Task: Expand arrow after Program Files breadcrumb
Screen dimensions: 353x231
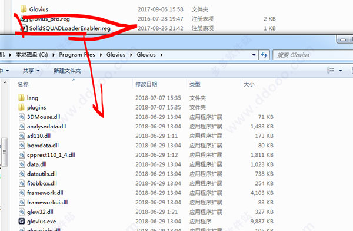Action: click(x=101, y=55)
